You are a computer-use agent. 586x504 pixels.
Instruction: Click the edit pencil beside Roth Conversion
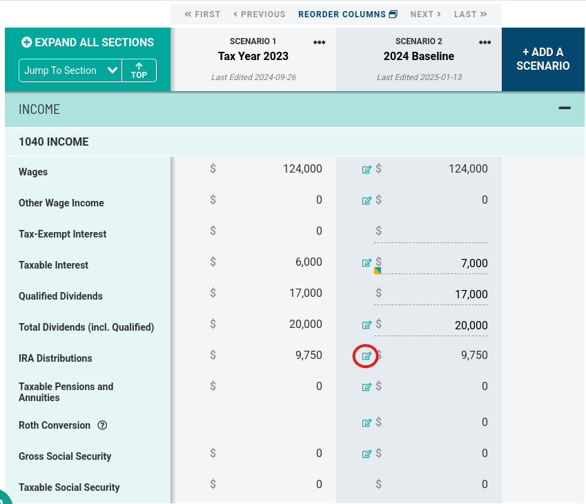(x=367, y=422)
